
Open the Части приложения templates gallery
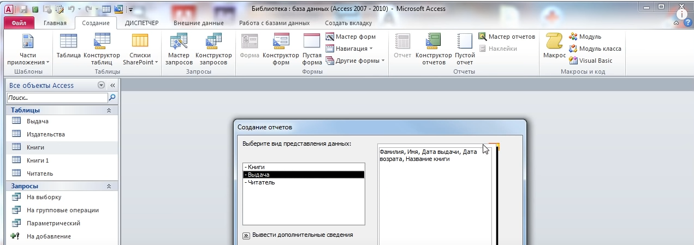28,50
